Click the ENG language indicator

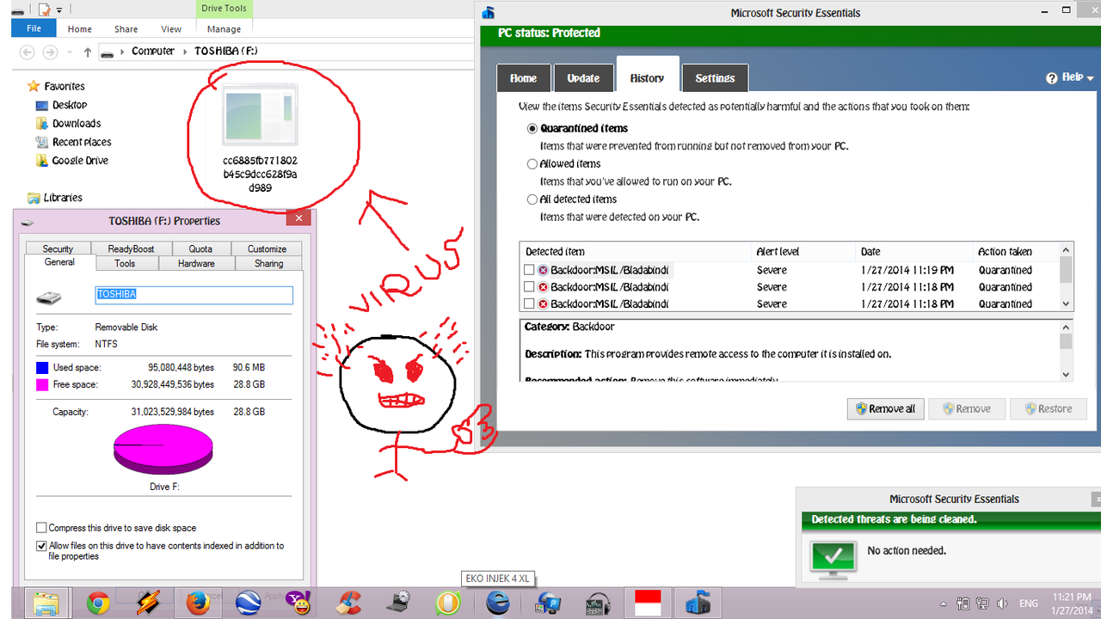tap(1030, 604)
